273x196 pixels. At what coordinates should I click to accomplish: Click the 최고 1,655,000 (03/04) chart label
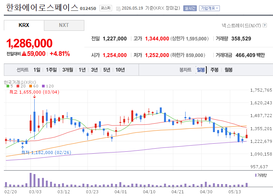(34, 92)
